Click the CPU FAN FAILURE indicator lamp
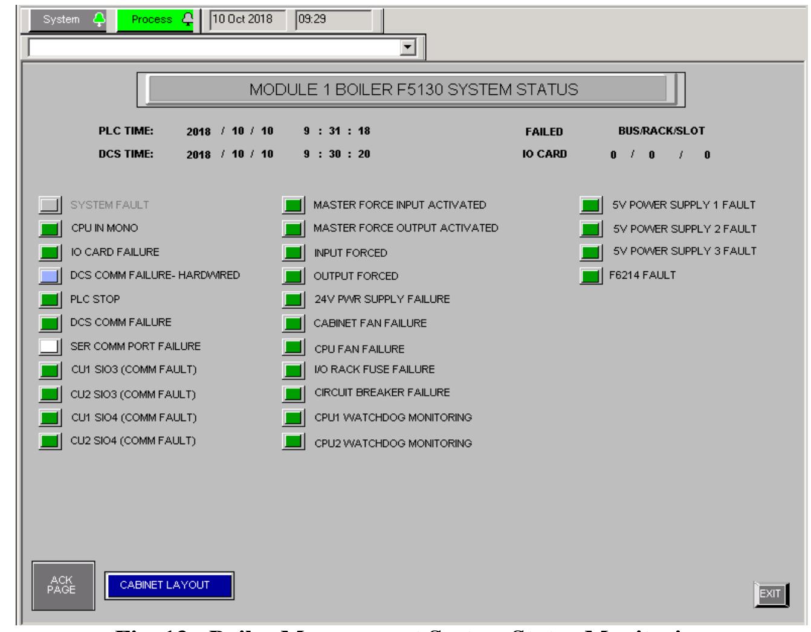Image resolution: width=811 pixels, height=632 pixels. 292,347
